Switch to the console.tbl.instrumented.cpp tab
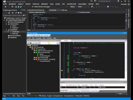The image size is (133, 100). tap(36, 10)
